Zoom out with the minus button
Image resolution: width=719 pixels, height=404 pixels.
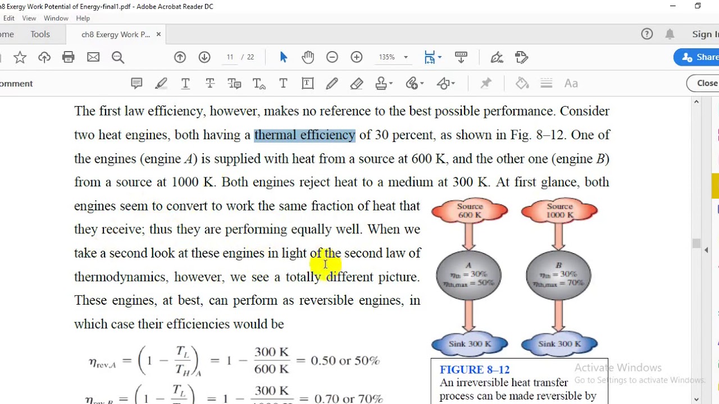tap(332, 57)
